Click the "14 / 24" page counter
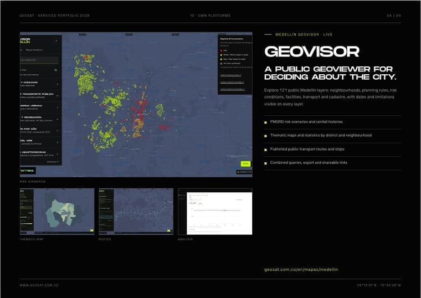The height and width of the screenshot is (298, 421). coord(394,16)
